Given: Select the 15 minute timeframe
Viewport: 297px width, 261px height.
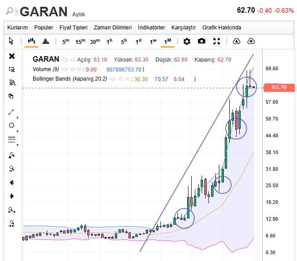Looking at the screenshot, I should (80, 41).
